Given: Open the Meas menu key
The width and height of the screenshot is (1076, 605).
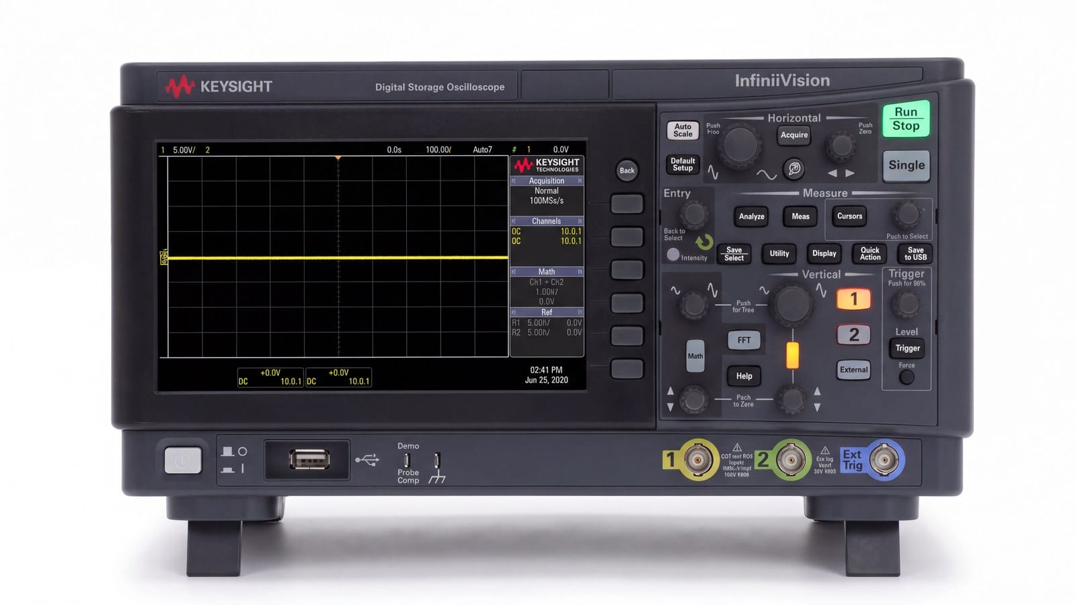Looking at the screenshot, I should pyautogui.click(x=800, y=216).
